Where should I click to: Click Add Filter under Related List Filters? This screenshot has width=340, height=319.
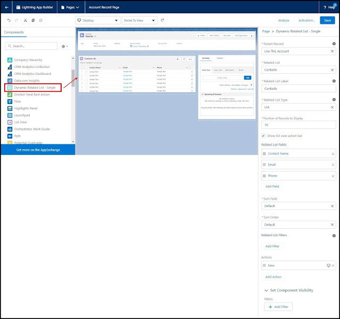[x=273, y=246]
